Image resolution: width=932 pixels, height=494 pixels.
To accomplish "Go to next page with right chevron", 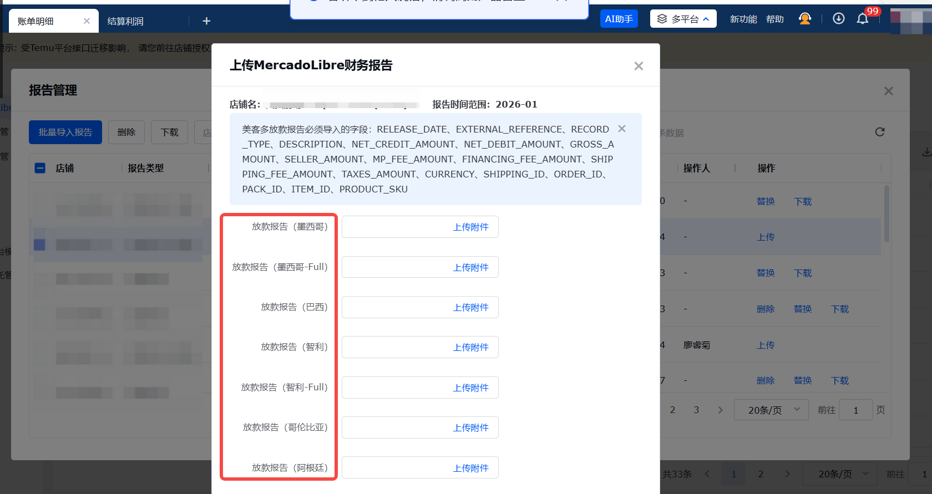I will click(x=720, y=410).
